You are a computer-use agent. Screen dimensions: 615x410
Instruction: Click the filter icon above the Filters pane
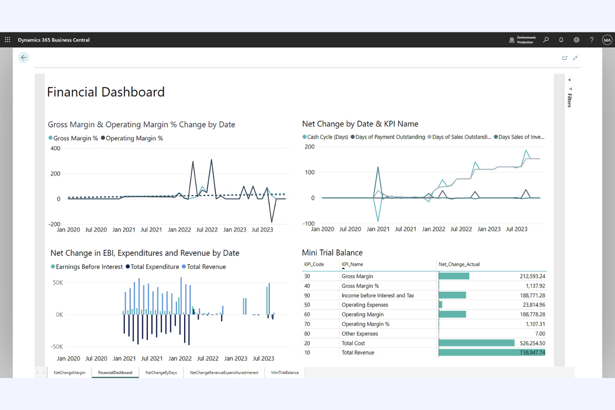pos(570,88)
